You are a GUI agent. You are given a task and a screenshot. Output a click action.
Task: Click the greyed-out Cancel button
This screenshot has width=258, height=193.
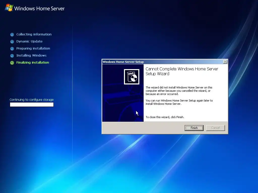click(215, 128)
